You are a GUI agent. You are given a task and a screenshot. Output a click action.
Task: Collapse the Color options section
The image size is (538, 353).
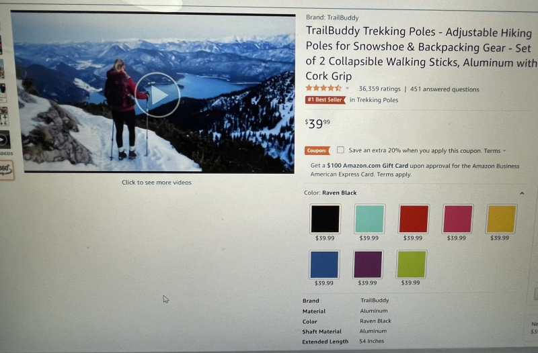522,193
